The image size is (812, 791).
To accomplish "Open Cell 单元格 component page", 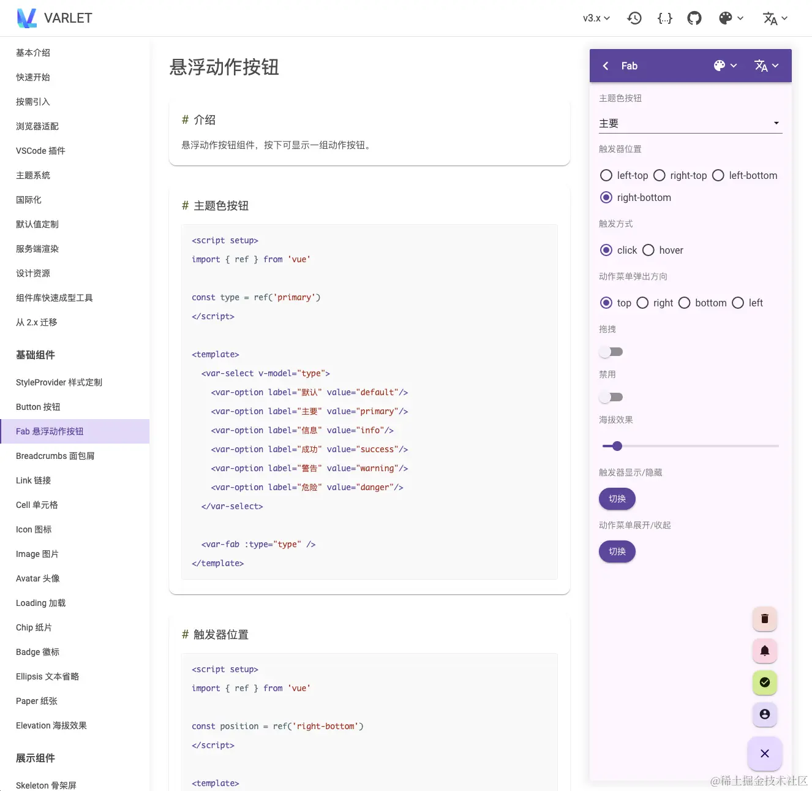I will (x=75, y=505).
